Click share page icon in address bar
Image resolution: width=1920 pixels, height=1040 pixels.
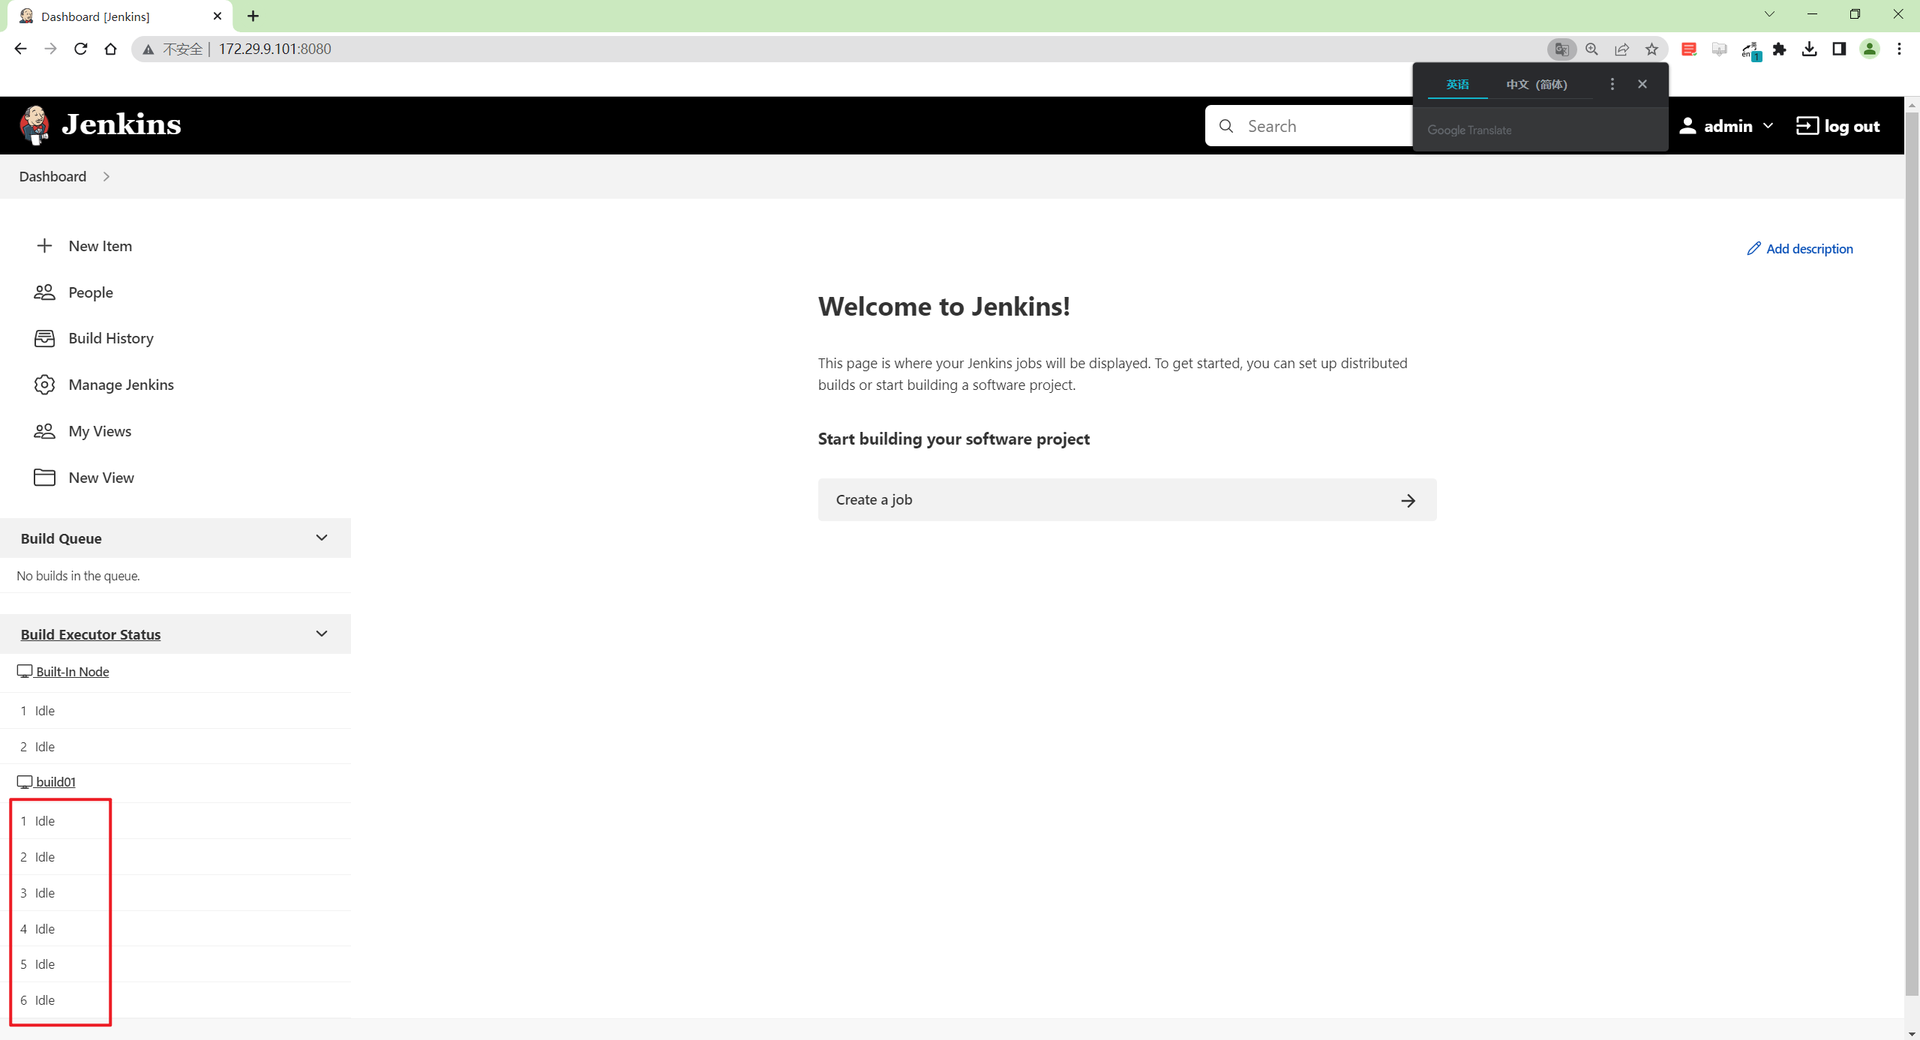coord(1621,49)
